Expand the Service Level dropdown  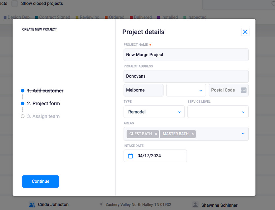point(218,112)
